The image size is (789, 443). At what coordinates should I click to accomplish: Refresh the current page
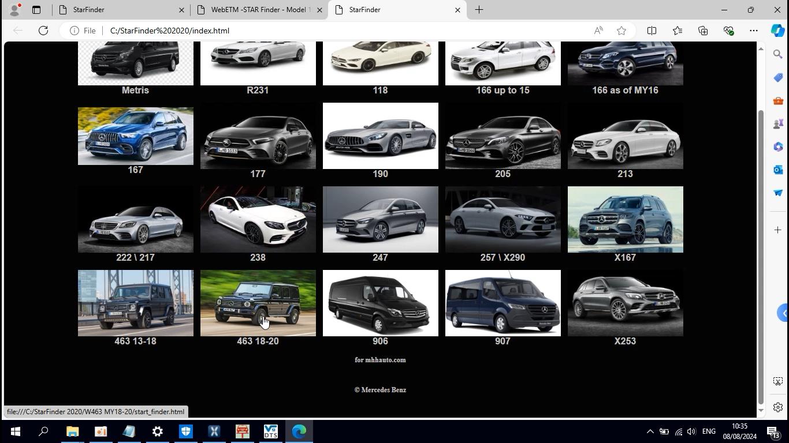(43, 31)
